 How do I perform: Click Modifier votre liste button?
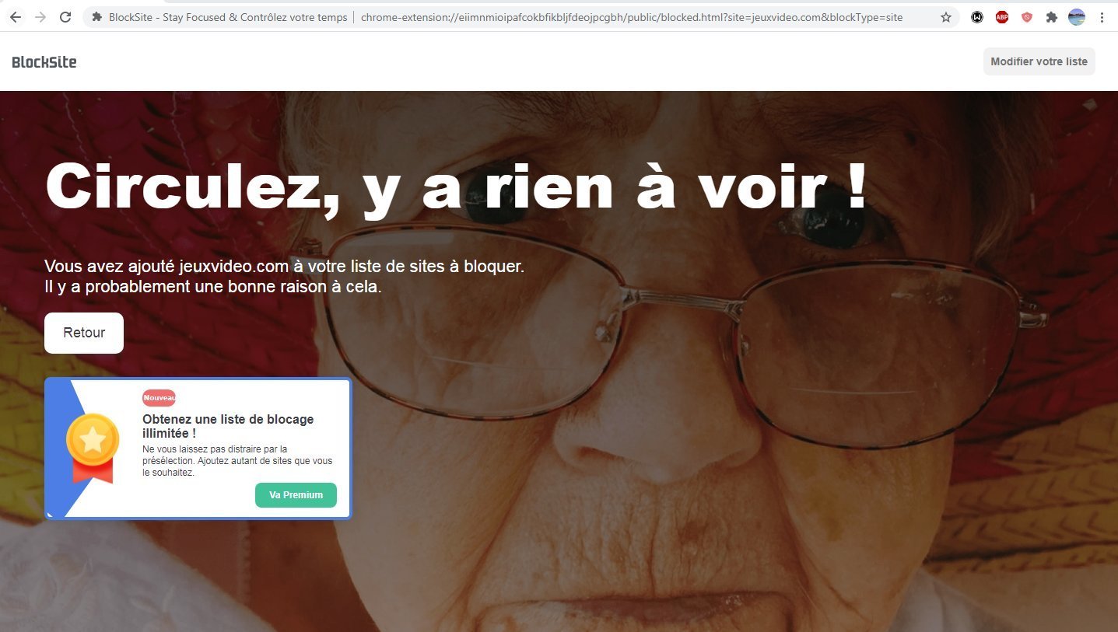click(x=1039, y=61)
